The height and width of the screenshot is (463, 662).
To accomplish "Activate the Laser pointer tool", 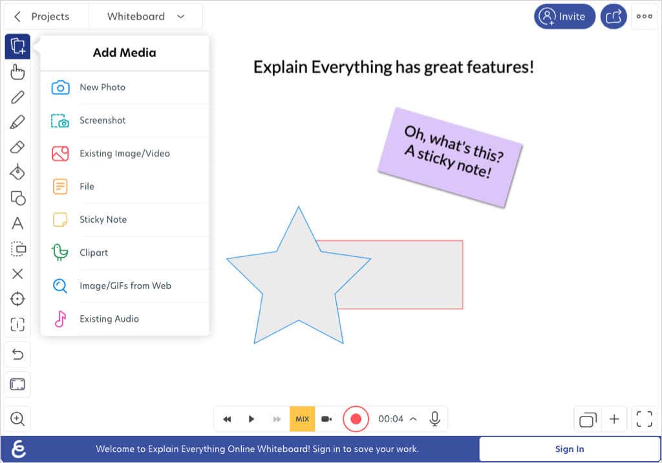I will pyautogui.click(x=17, y=299).
